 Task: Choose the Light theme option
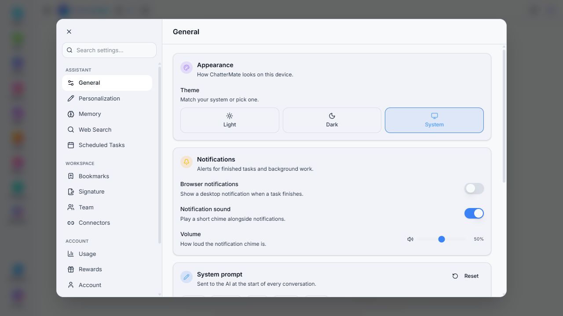pyautogui.click(x=230, y=120)
